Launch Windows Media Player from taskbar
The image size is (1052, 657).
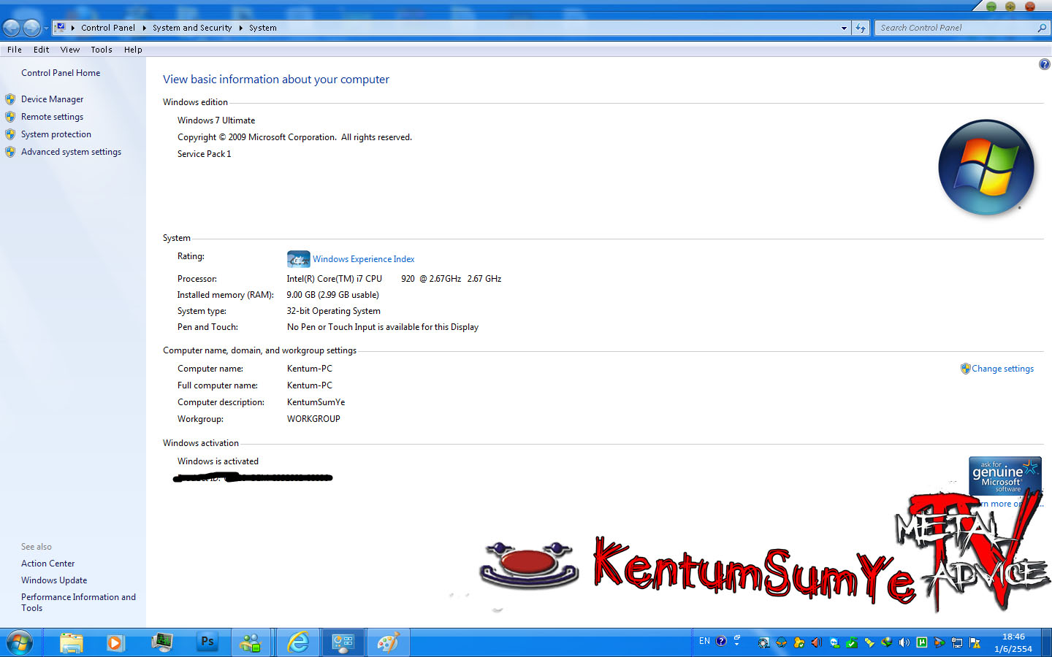(x=115, y=642)
